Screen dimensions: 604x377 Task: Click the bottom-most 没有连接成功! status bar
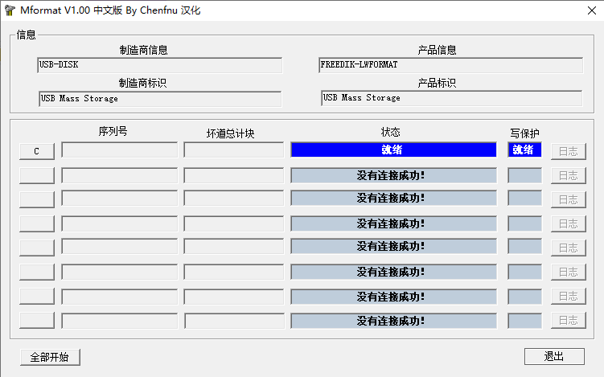[393, 321]
